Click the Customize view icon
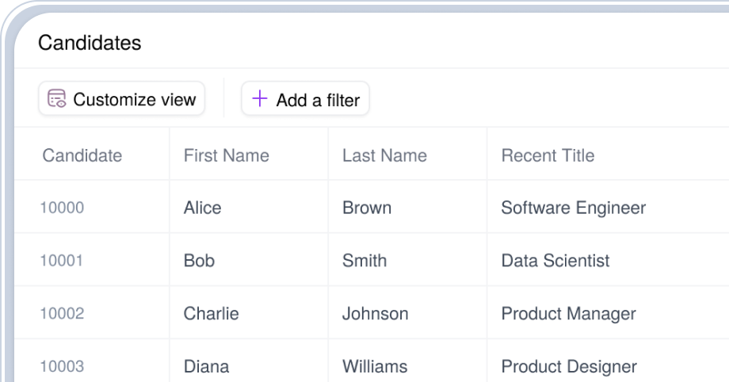The image size is (729, 382). (x=56, y=99)
